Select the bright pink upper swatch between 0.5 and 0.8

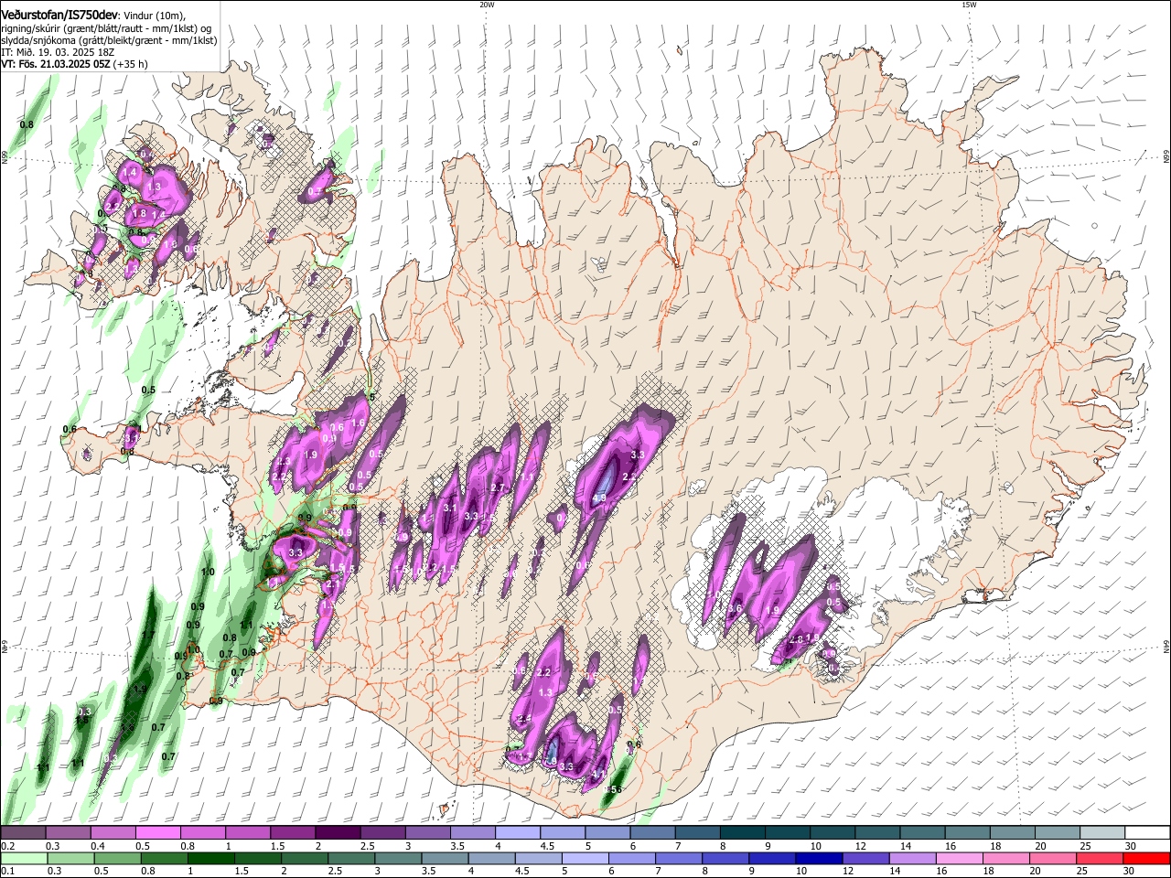click(x=157, y=833)
